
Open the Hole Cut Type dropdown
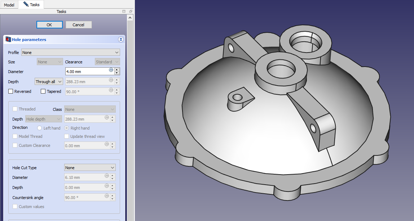point(90,168)
